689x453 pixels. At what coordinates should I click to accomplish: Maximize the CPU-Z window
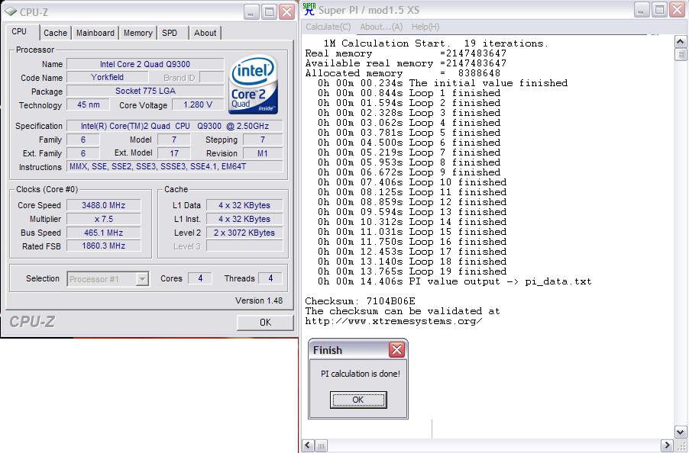click(x=269, y=12)
